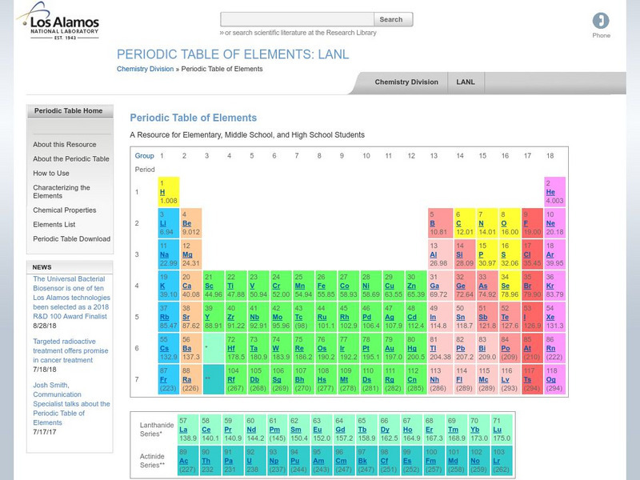Click inside the search input field
The image size is (640, 480).
point(297,19)
